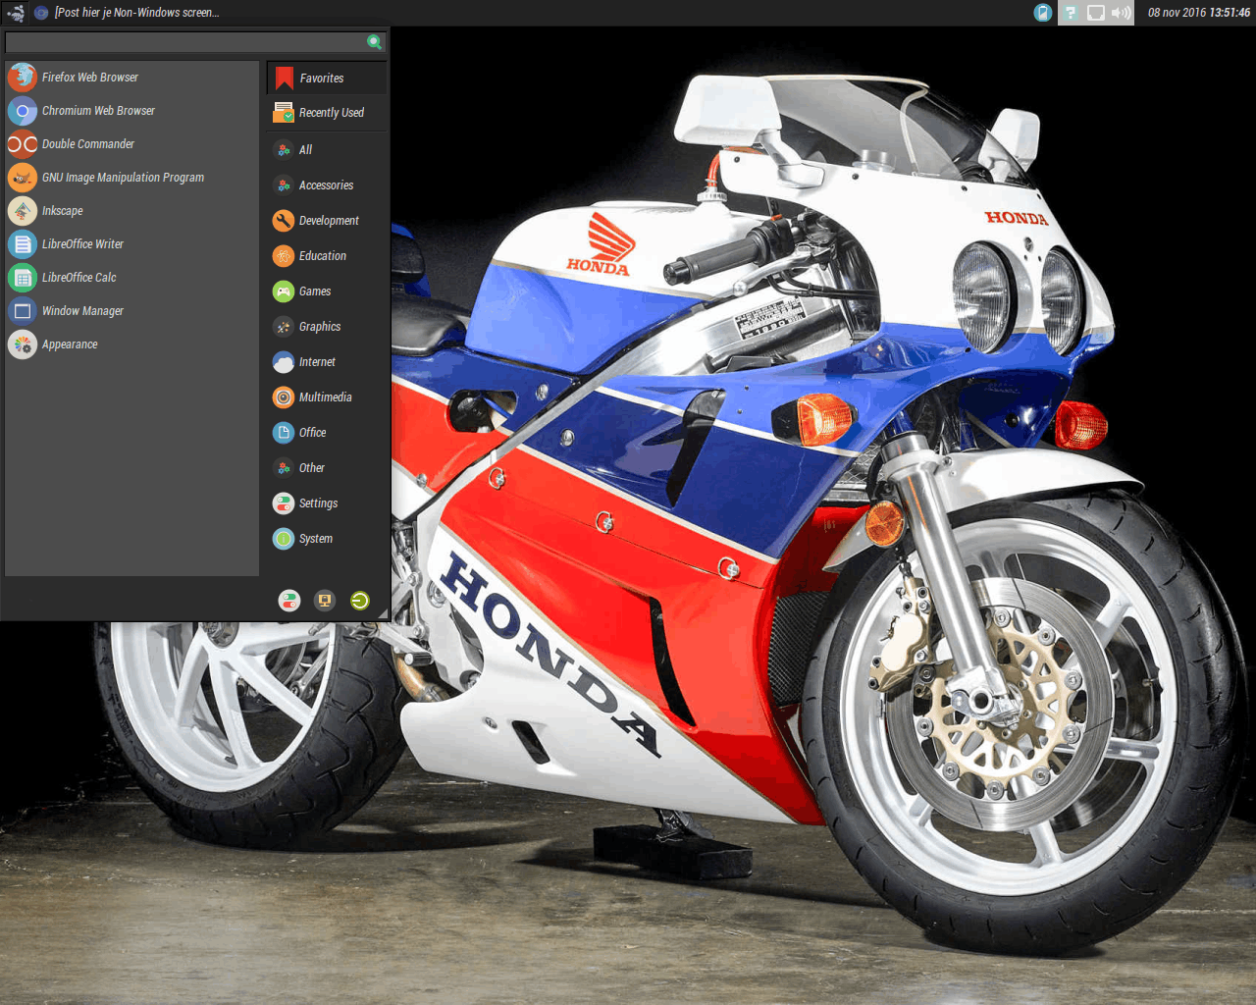Open the volume speaker tray icon
This screenshot has height=1005, width=1256.
click(x=1121, y=13)
